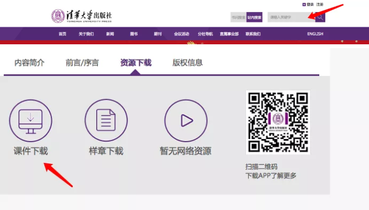Open 会议活动 in navigation bar
The image size is (369, 210).
181,34
